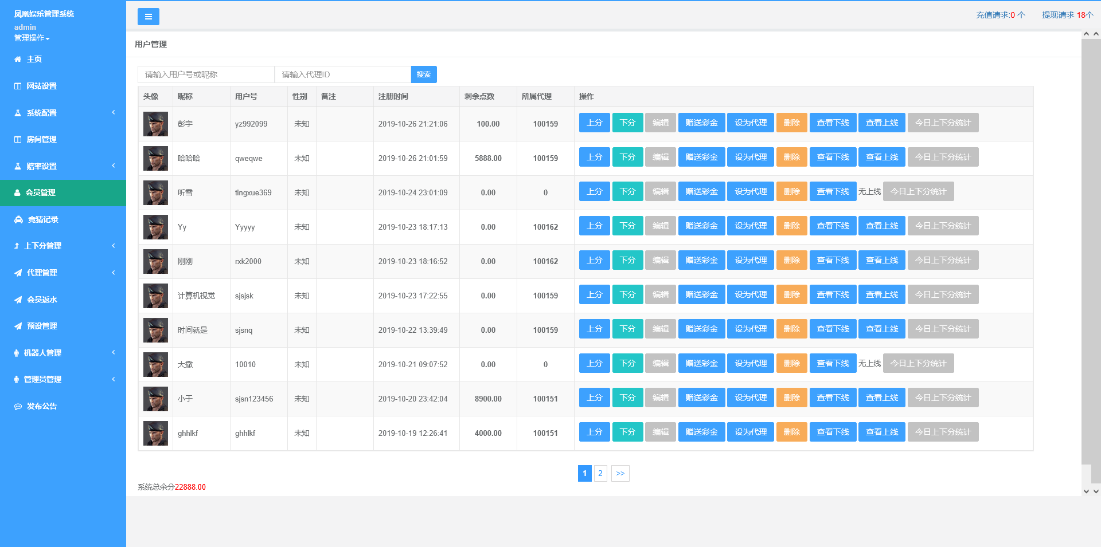The width and height of the screenshot is (1101, 547).
Task: Click the 网站设置 sidebar icon
Action: [x=18, y=86]
